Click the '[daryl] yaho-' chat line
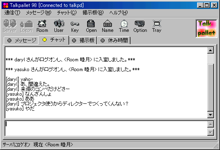This screenshot has height=150, width=220. 19,79
